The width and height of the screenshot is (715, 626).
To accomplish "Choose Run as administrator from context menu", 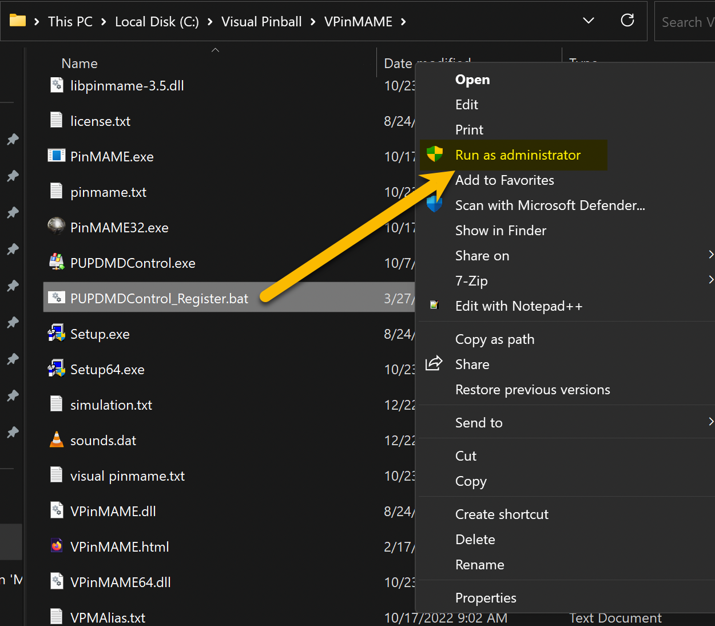I will pyautogui.click(x=517, y=155).
